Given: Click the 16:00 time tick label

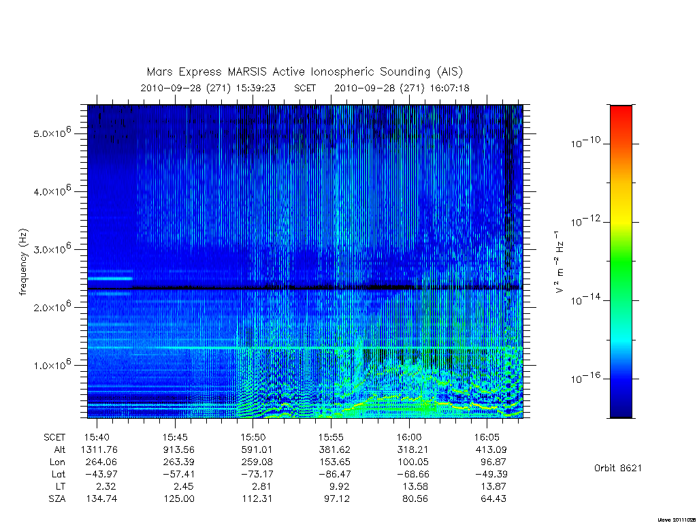Looking at the screenshot, I should point(409,438).
